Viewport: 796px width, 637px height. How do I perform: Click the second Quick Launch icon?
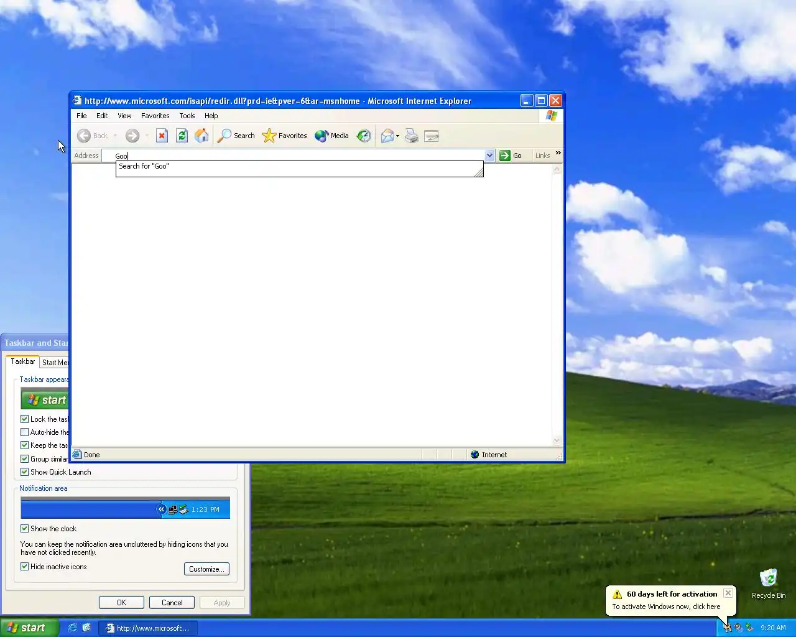[86, 628]
